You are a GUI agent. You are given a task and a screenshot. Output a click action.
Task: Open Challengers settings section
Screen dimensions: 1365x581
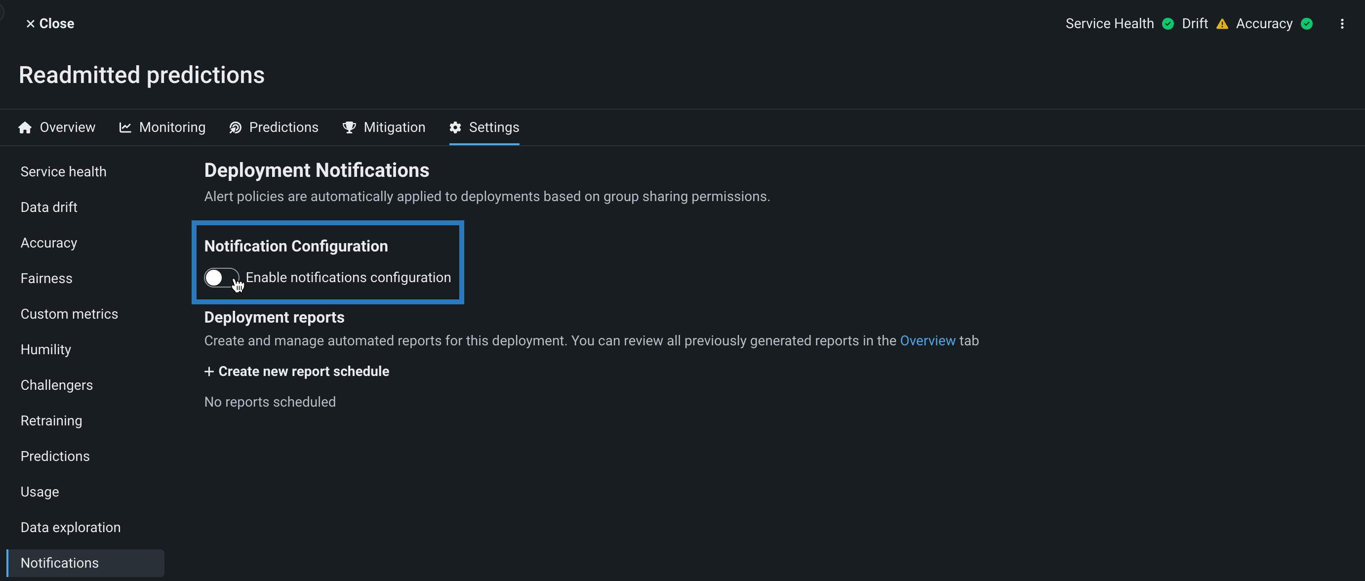56,385
